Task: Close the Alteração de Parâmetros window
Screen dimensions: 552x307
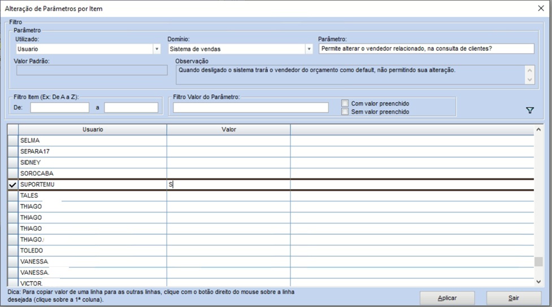Action: [x=541, y=8]
